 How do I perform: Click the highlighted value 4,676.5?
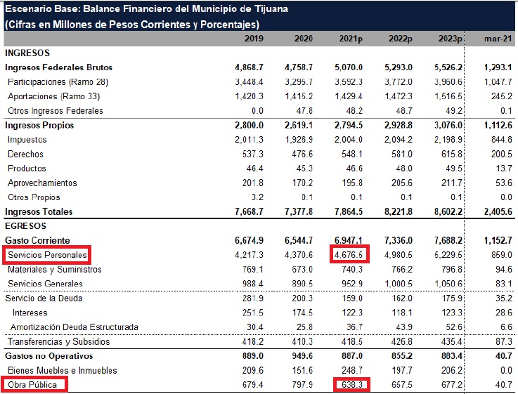pos(348,255)
